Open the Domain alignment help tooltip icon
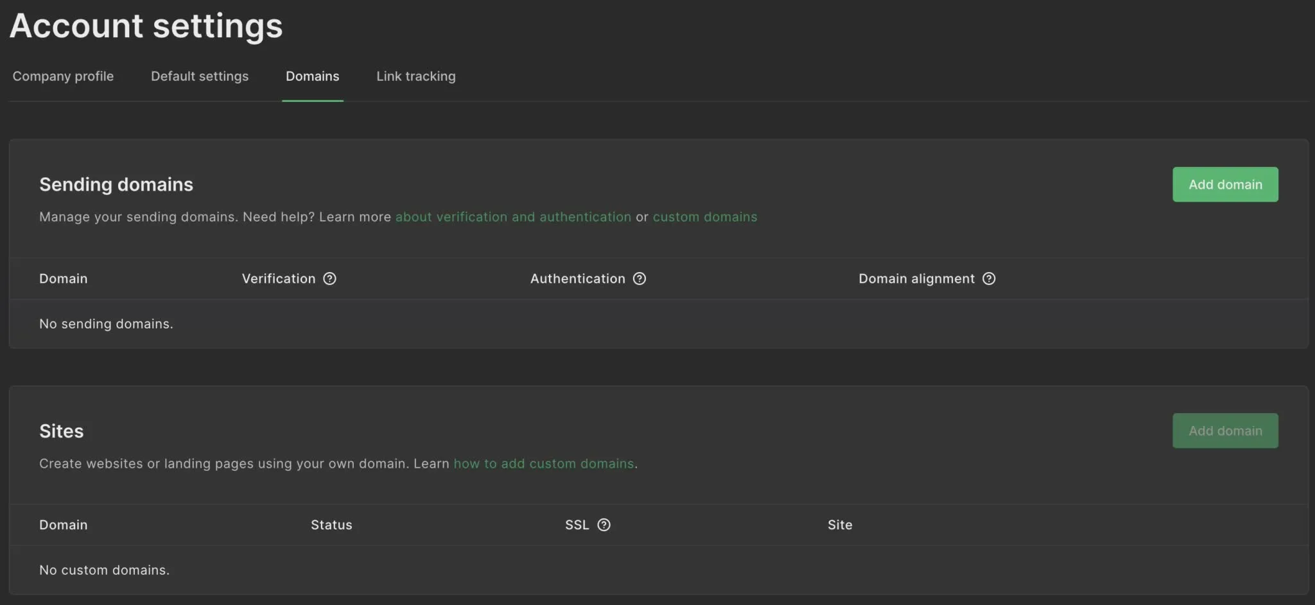Screen dimensions: 1315x605 tap(989, 278)
